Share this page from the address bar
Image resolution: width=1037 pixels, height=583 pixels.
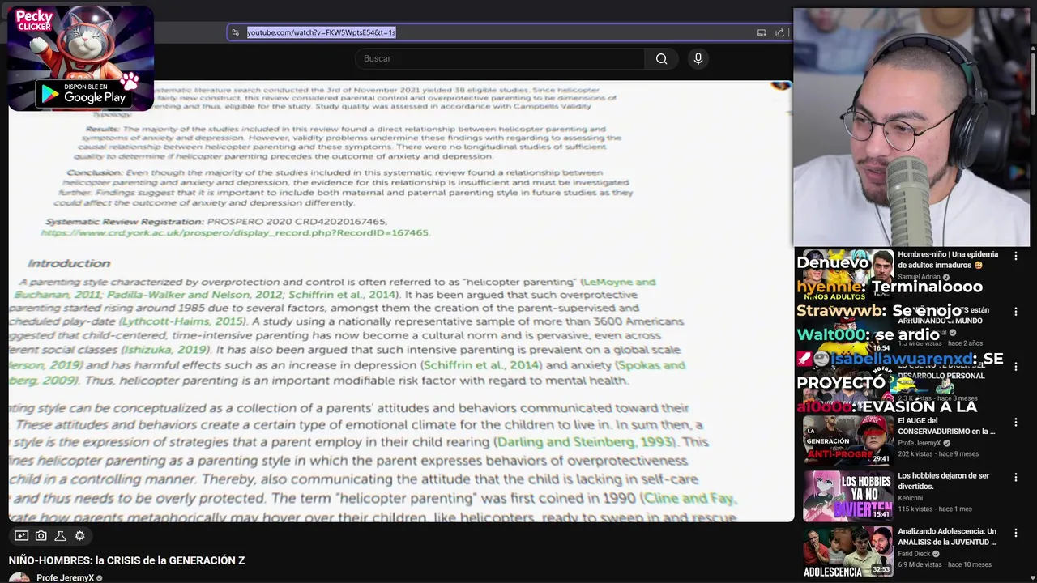click(779, 32)
